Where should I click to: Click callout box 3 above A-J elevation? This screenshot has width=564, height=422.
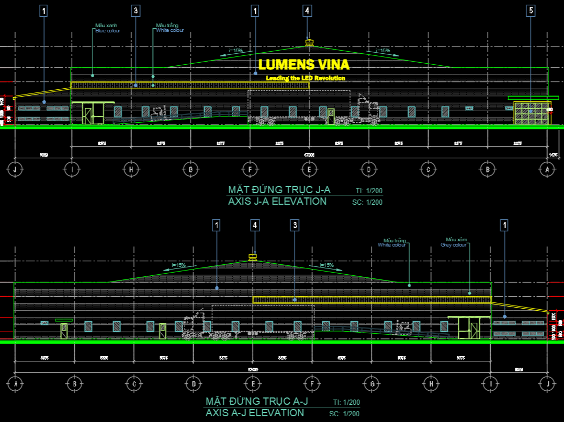click(295, 225)
